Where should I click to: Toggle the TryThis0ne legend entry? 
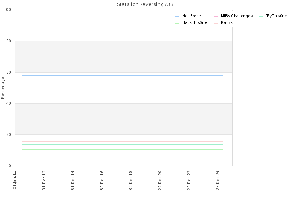273,16
